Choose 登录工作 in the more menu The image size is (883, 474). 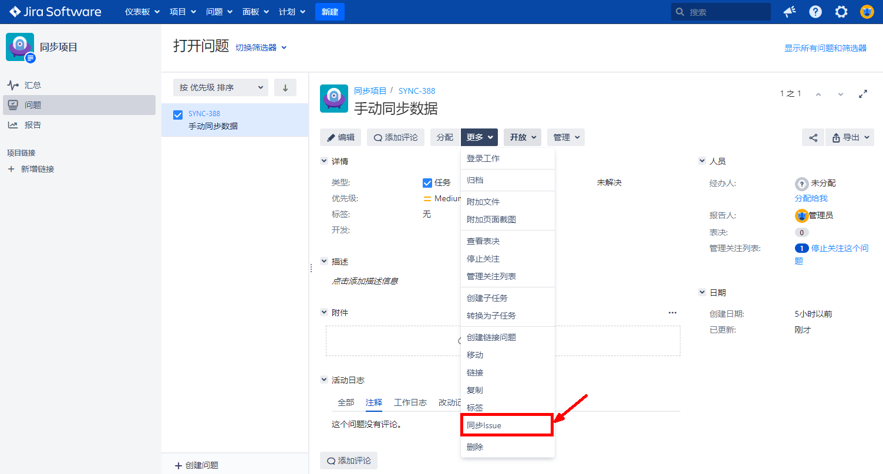[483, 158]
